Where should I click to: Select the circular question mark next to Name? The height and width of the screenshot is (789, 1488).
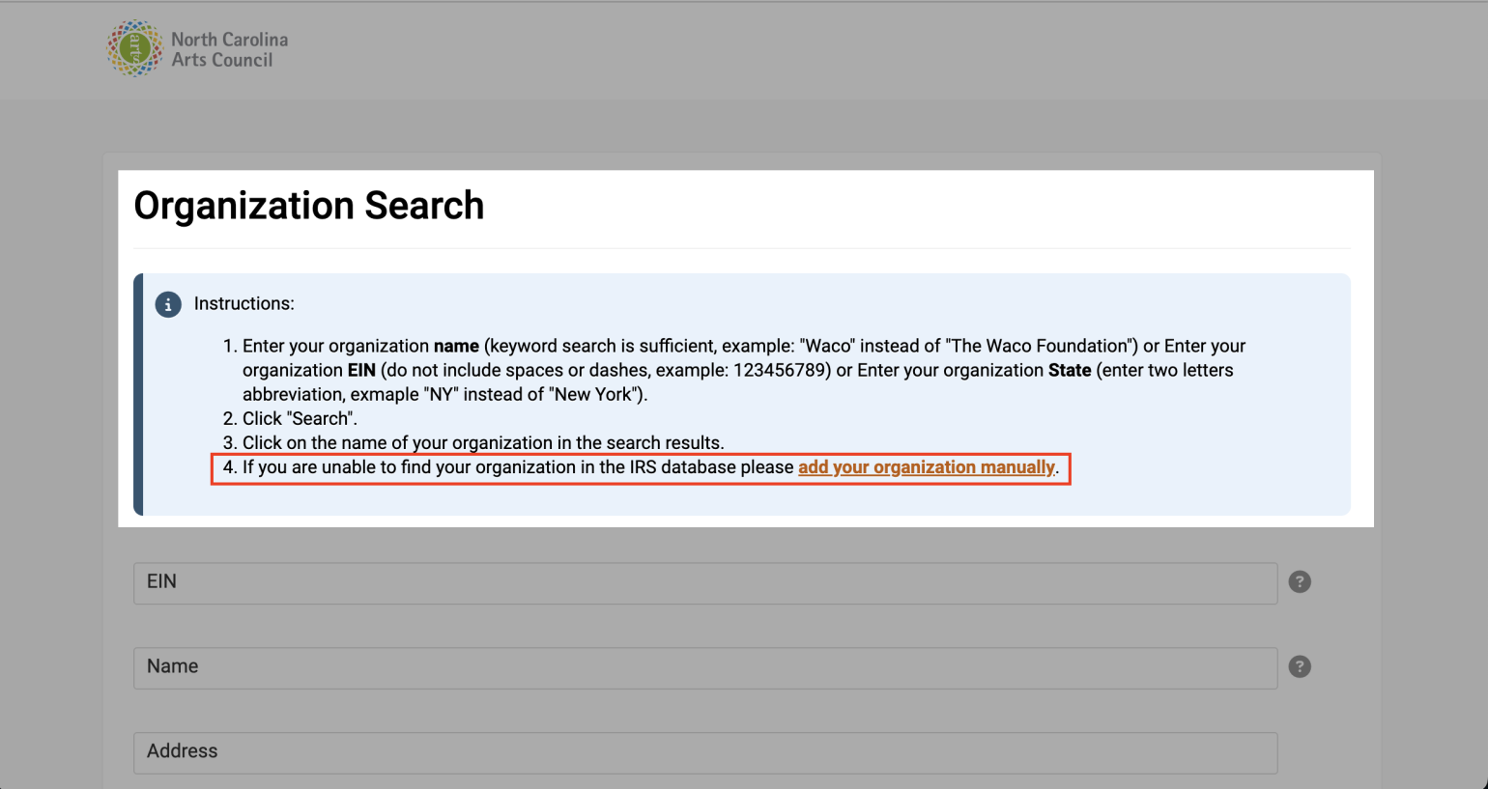pyautogui.click(x=1300, y=666)
